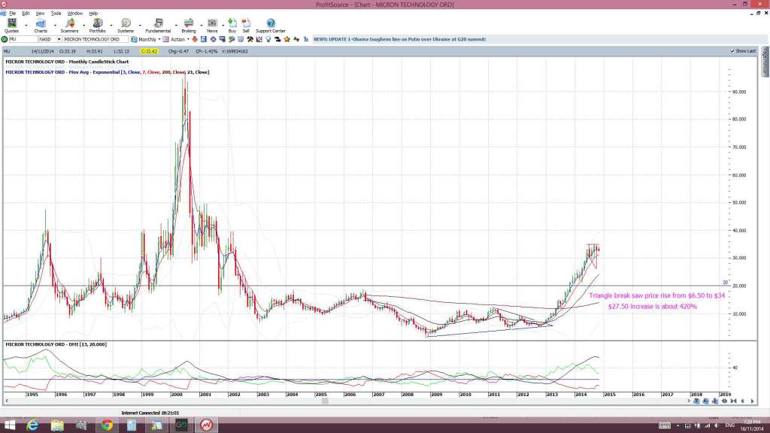
Task: Expand the Scanners dropdown arrow
Action: [x=83, y=25]
